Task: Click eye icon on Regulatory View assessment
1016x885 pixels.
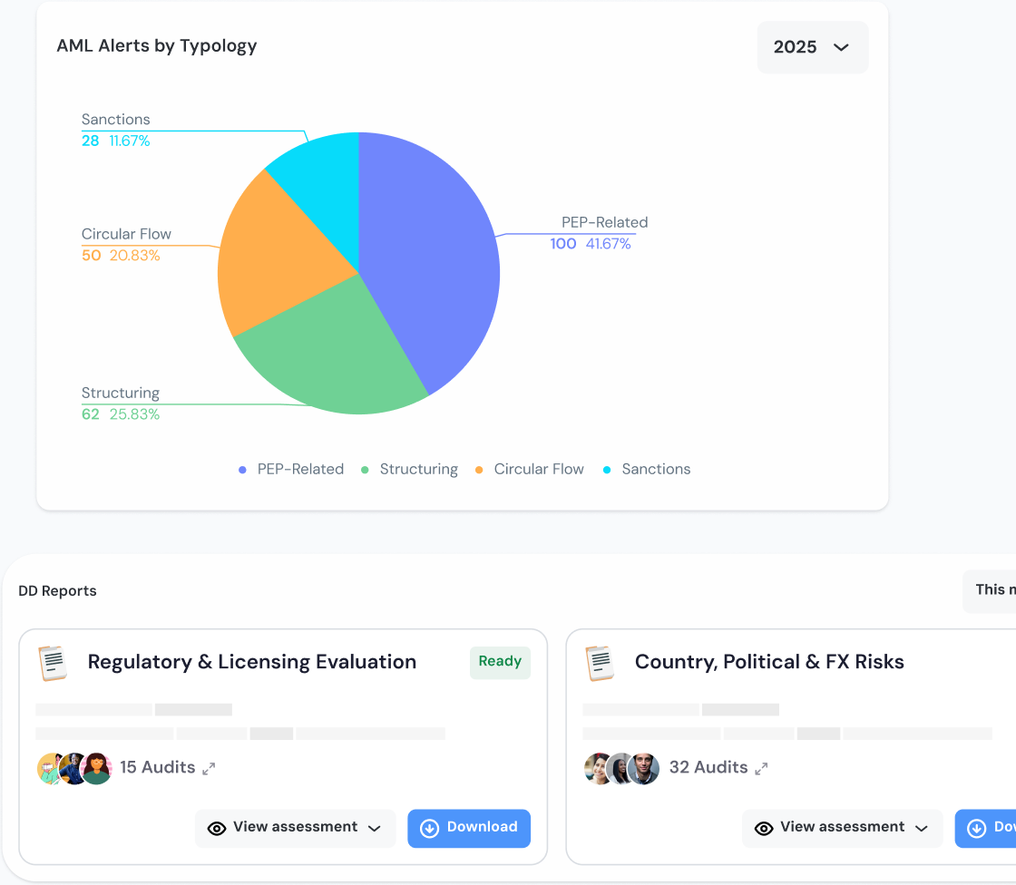Action: click(217, 828)
